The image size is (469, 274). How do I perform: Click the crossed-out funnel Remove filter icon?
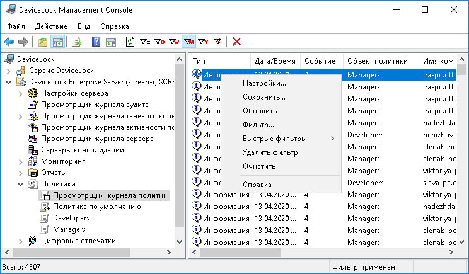click(218, 42)
